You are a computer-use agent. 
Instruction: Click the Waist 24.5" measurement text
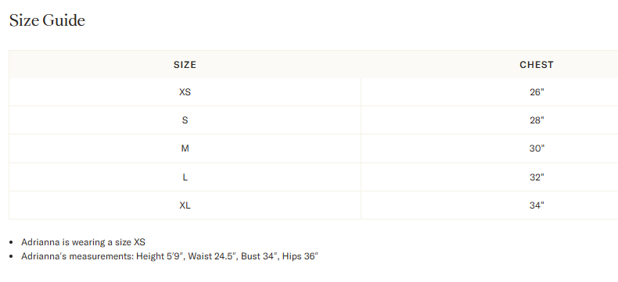[x=213, y=256]
